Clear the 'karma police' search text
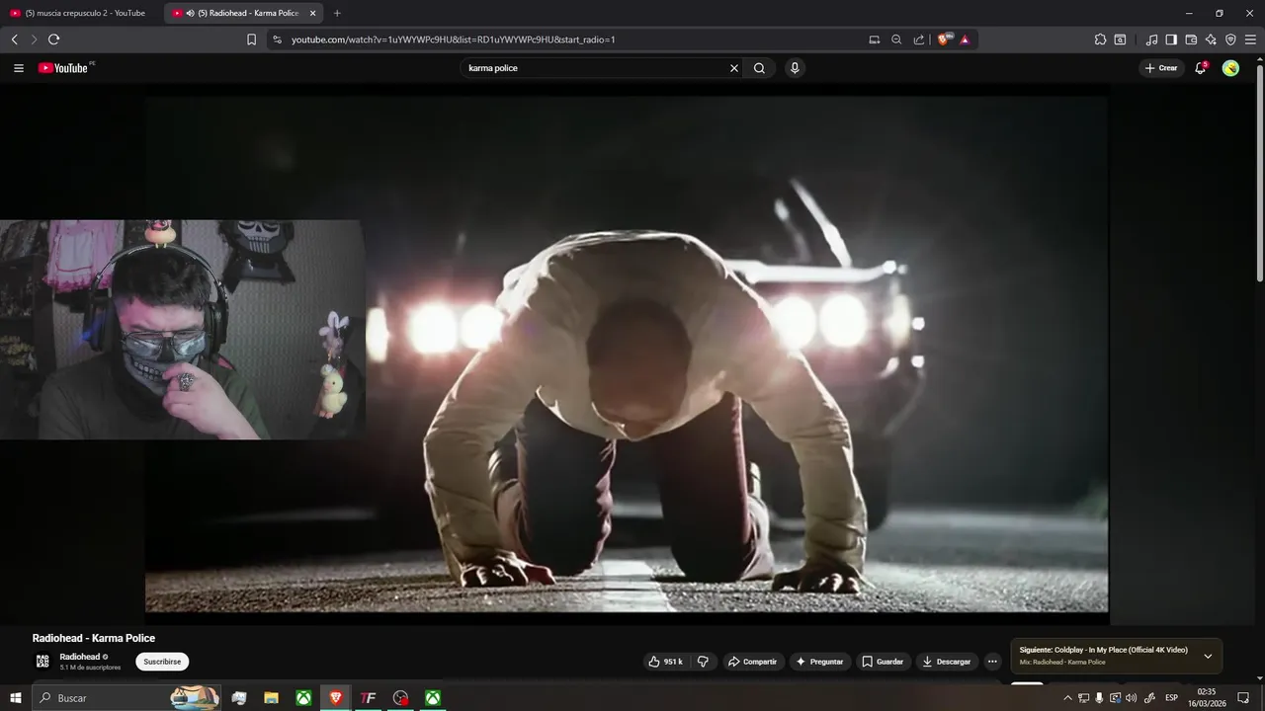The image size is (1265, 711). click(734, 68)
